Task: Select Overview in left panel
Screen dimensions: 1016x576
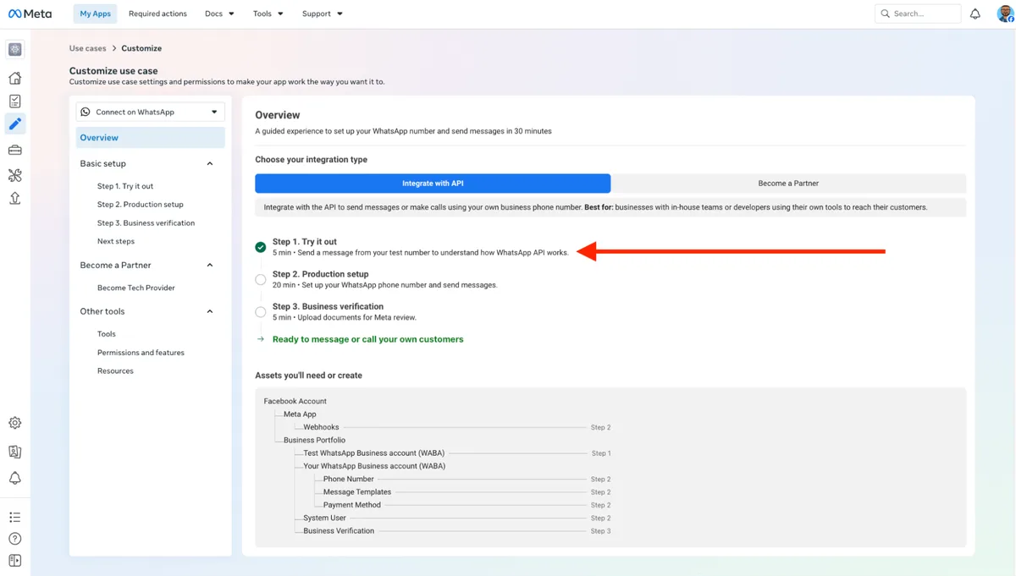Action: pyautogui.click(x=150, y=138)
